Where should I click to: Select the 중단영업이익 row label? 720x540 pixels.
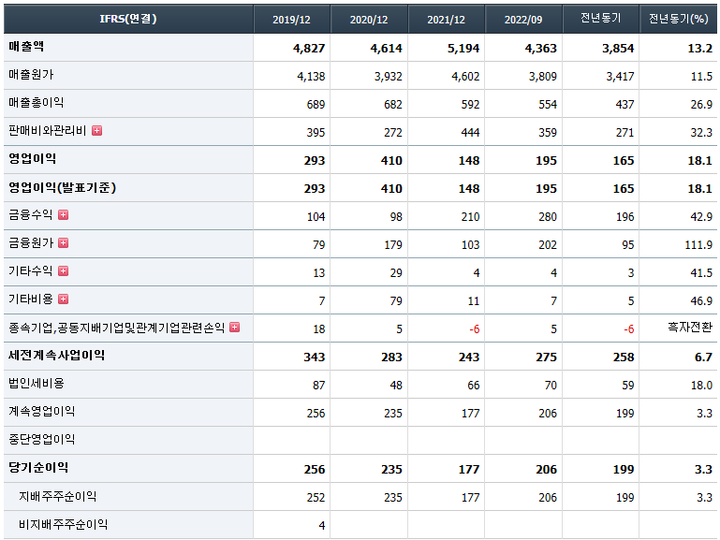(x=41, y=440)
